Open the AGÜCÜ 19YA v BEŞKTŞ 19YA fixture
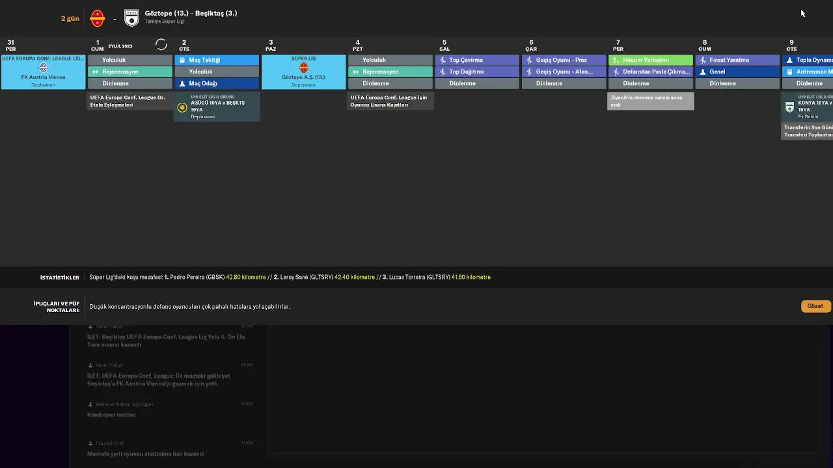Image resolution: width=833 pixels, height=468 pixels. point(217,107)
